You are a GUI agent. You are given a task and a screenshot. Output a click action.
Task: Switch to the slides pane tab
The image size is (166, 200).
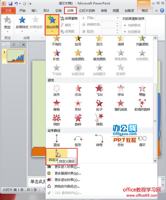[4, 44]
